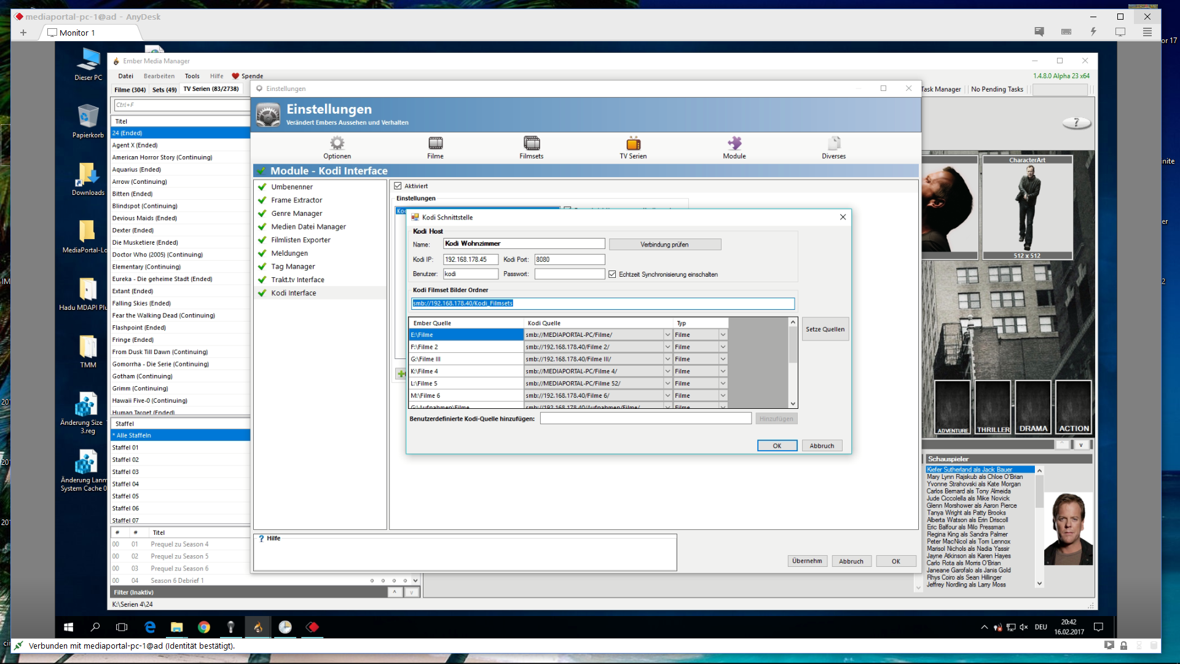
Task: Click Setze Quellen button
Action: coord(825,330)
